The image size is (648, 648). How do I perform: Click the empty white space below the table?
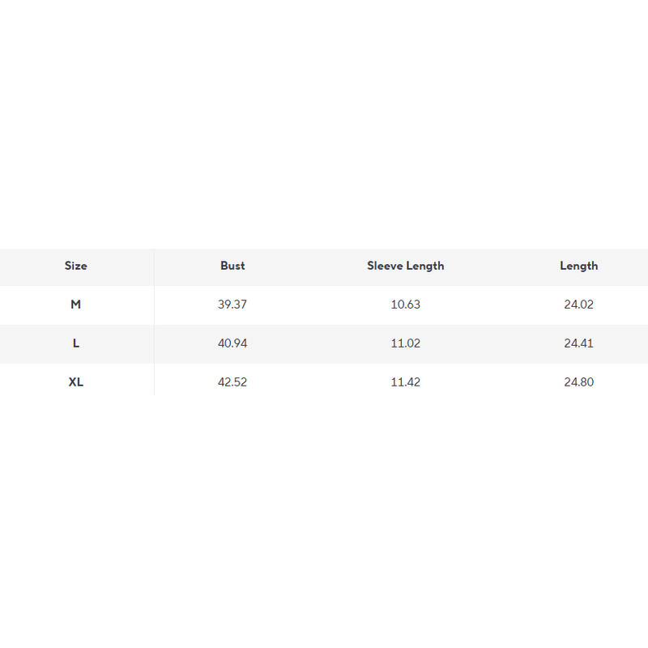point(324,526)
